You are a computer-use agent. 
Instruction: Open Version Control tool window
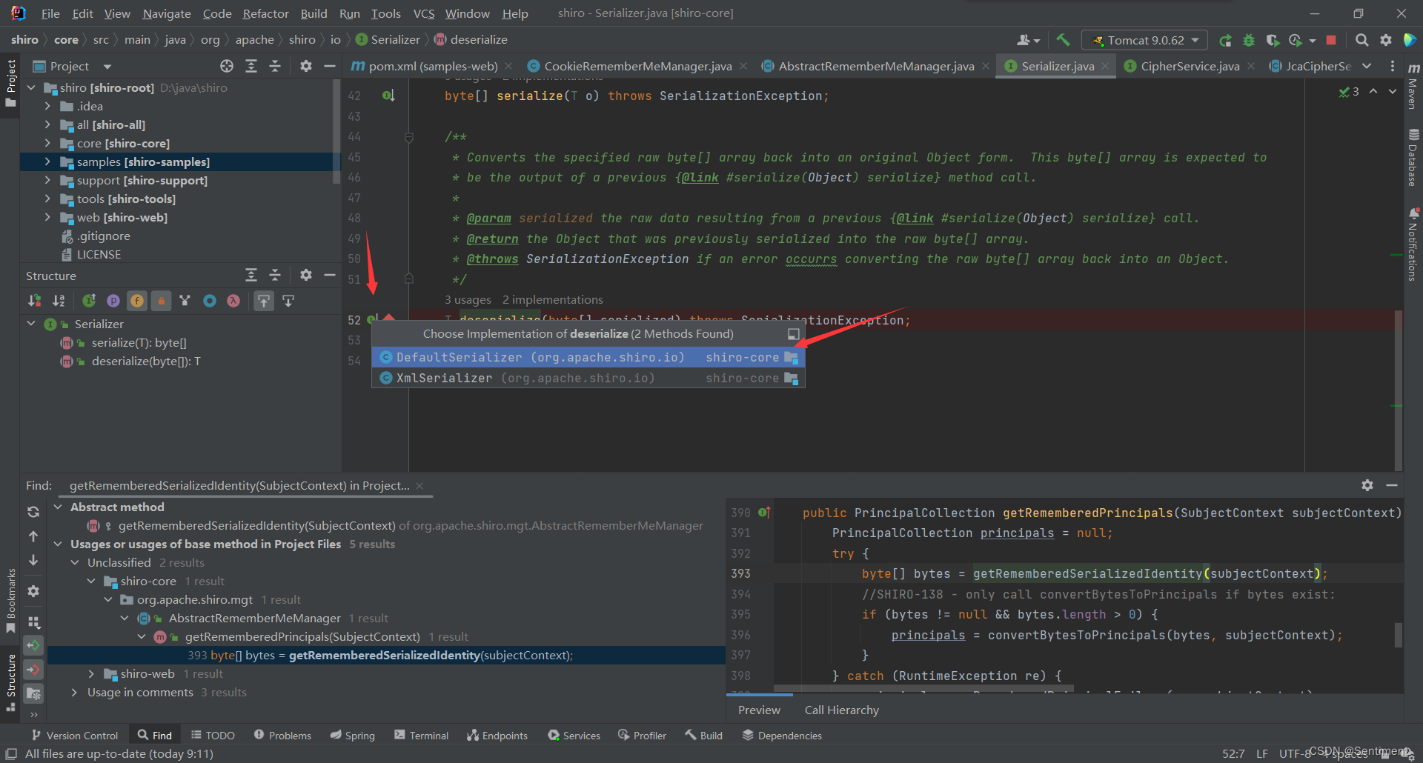75,735
